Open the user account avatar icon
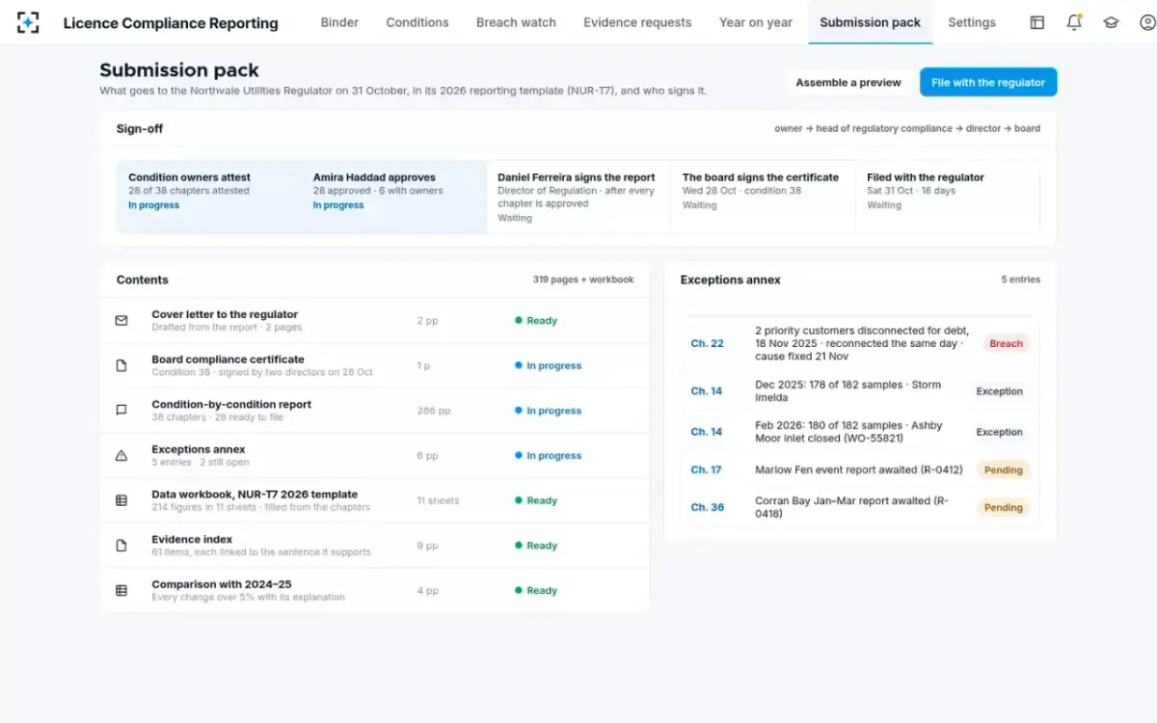The image size is (1157, 723). (x=1147, y=22)
